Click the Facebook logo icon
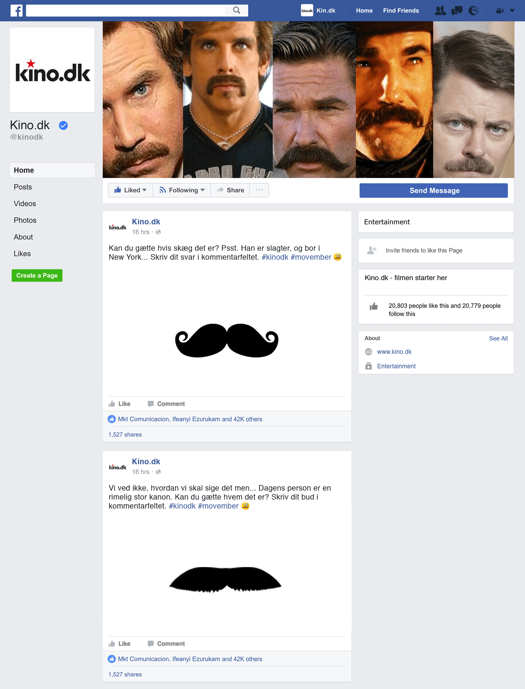The height and width of the screenshot is (689, 525). (x=16, y=11)
